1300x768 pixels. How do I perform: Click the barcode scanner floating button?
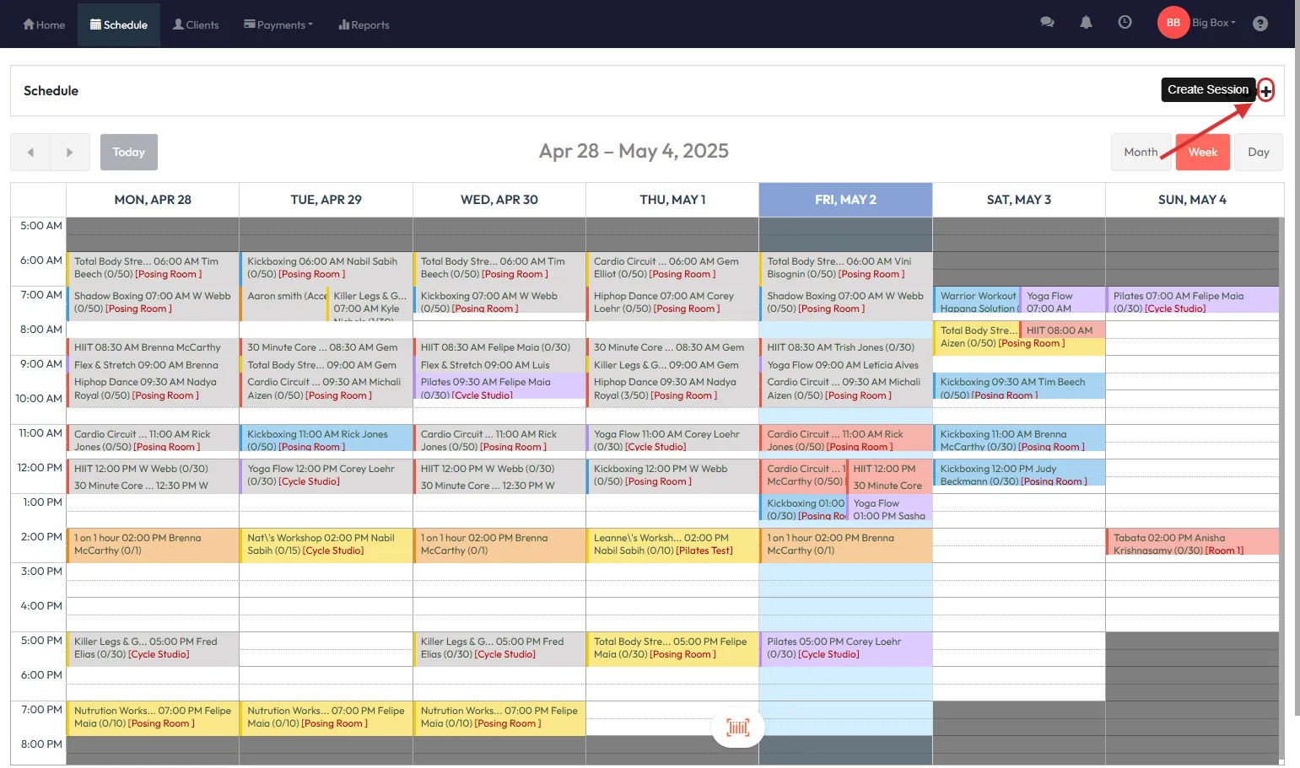coord(738,728)
